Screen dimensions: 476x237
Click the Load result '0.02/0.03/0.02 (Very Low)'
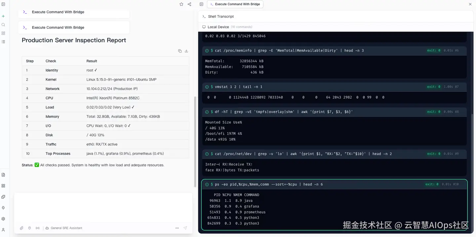tap(110, 107)
